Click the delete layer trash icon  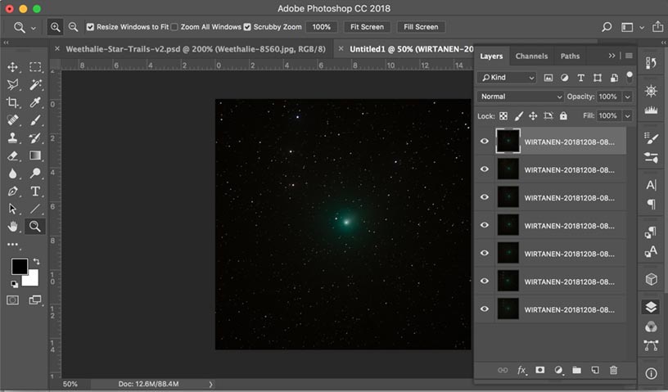[x=613, y=370]
